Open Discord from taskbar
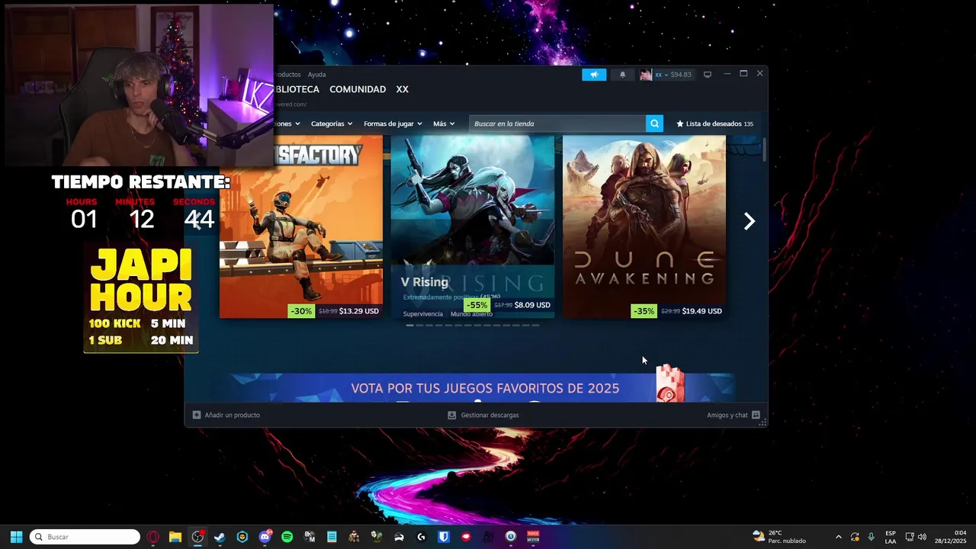Viewport: 976px width, 549px height. click(x=265, y=537)
